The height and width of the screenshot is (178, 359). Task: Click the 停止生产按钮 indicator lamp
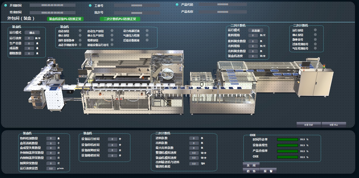point(112,35)
